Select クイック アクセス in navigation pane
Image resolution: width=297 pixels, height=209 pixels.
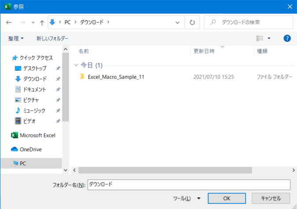click(33, 58)
